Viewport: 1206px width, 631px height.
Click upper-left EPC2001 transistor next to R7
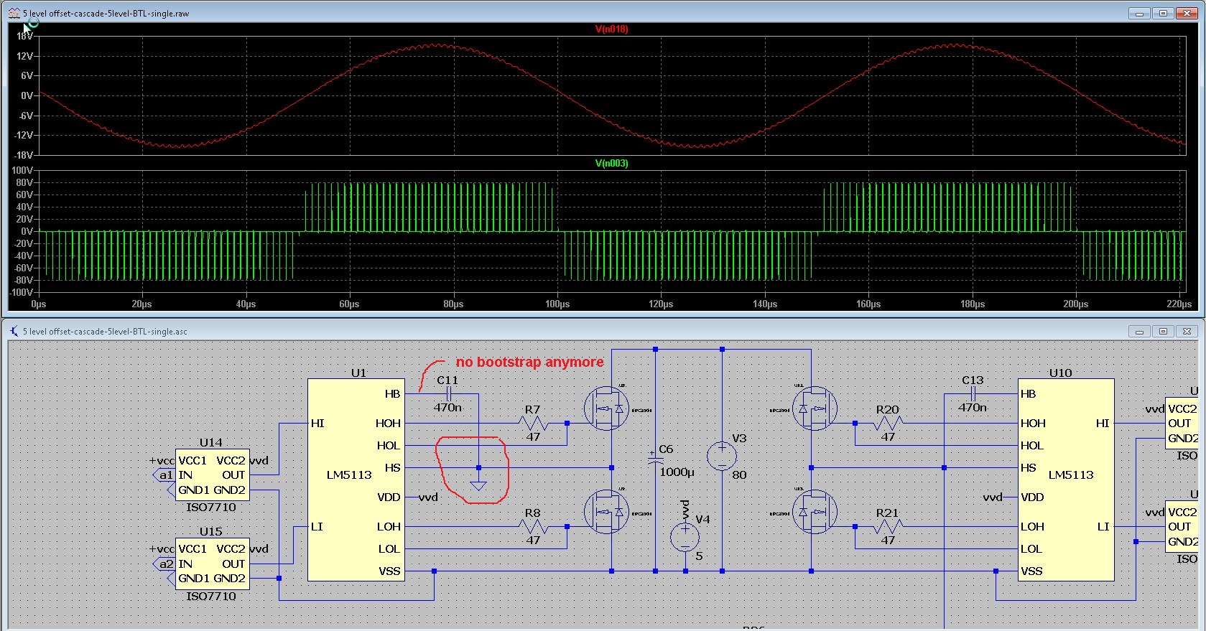[x=607, y=408]
